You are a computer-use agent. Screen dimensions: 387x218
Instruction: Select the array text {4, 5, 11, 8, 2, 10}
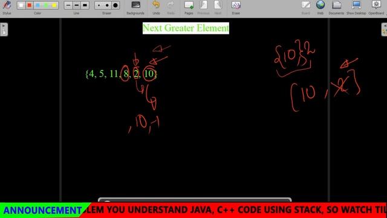coord(121,74)
